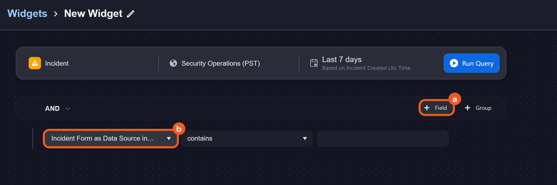Click the globe icon beside Security Operations
Screen dimensions: 557x185
point(173,63)
